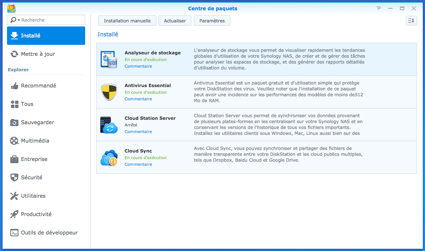The image size is (425, 251).
Task: Open Cloud Sync title
Action: point(138,151)
